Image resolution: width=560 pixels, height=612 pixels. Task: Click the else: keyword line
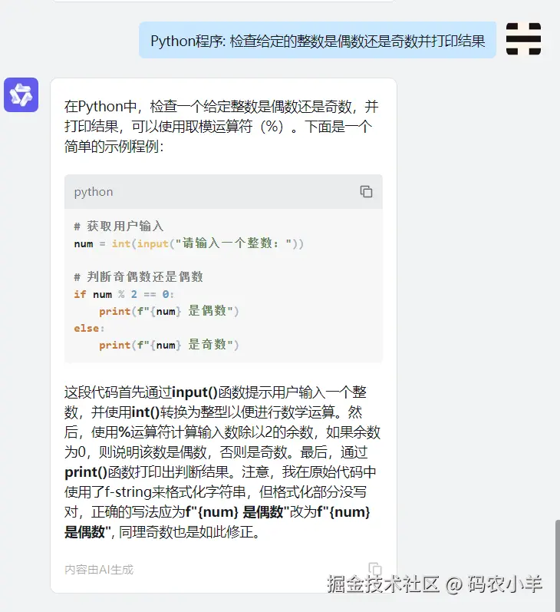pyautogui.click(x=89, y=328)
